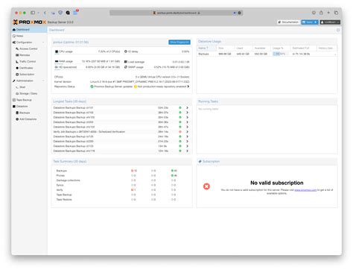
Task: Click the Show Fingerprint button
Action: point(179,43)
